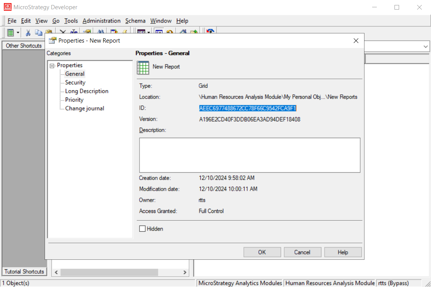Select the Security category
This screenshot has height=287, width=431.
(75, 82)
